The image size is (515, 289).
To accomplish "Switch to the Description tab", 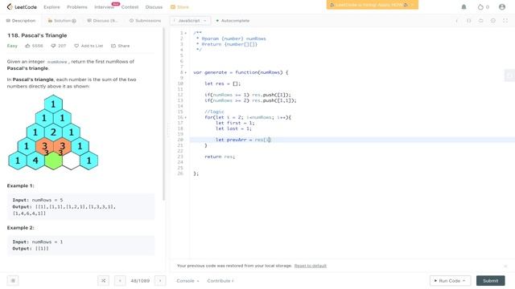I will (x=21, y=21).
